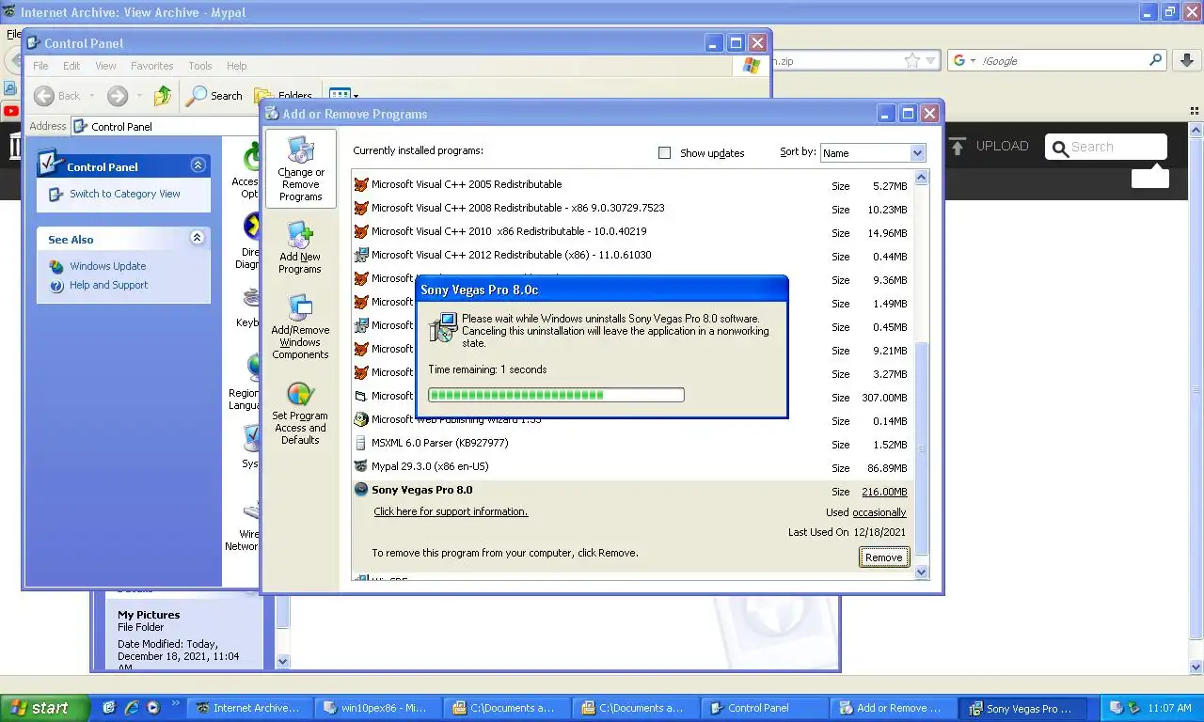The height and width of the screenshot is (722, 1204).
Task: Expand browser address bar history dropdown
Action: (931, 60)
